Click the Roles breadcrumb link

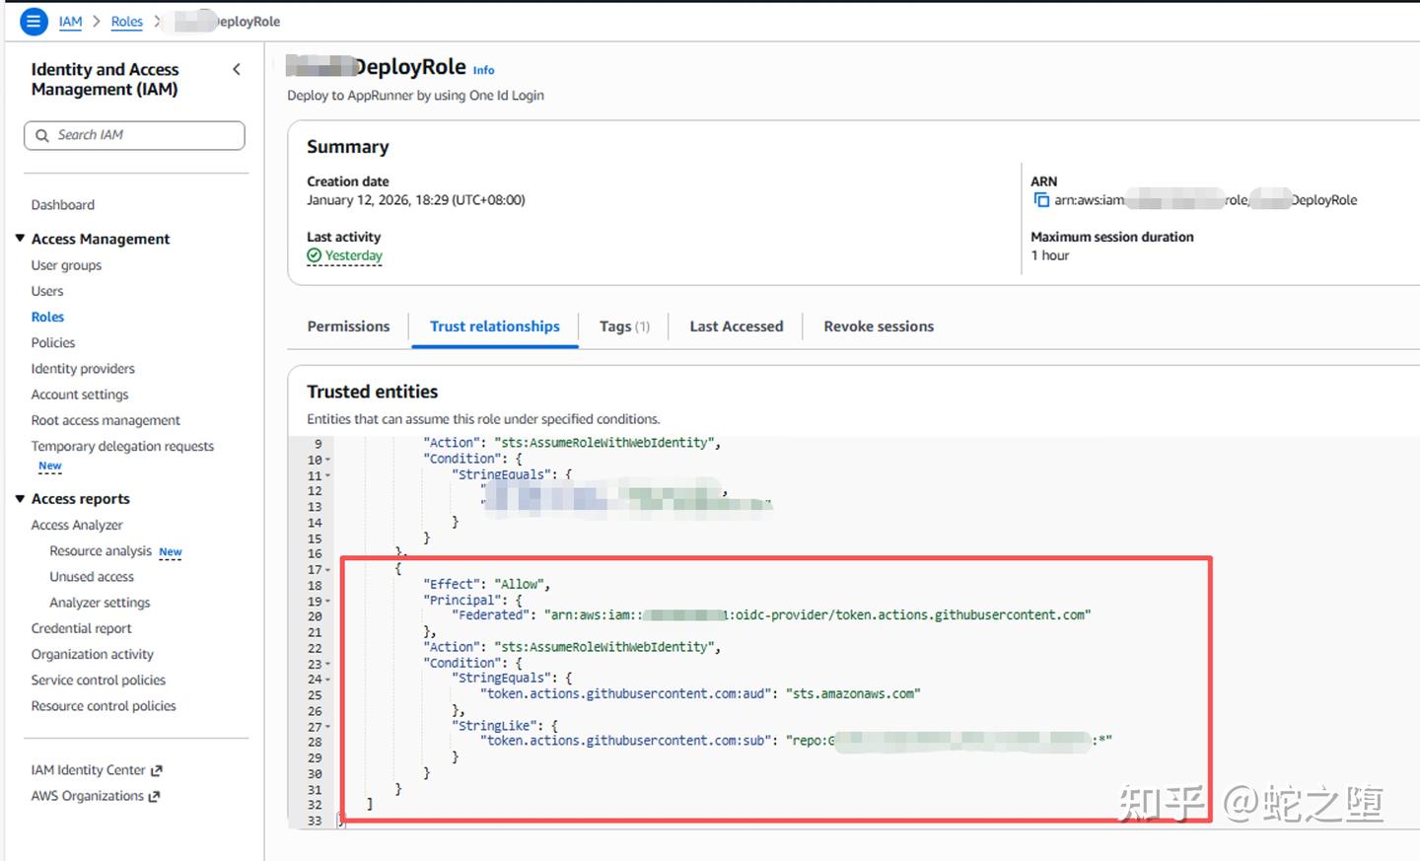click(126, 21)
